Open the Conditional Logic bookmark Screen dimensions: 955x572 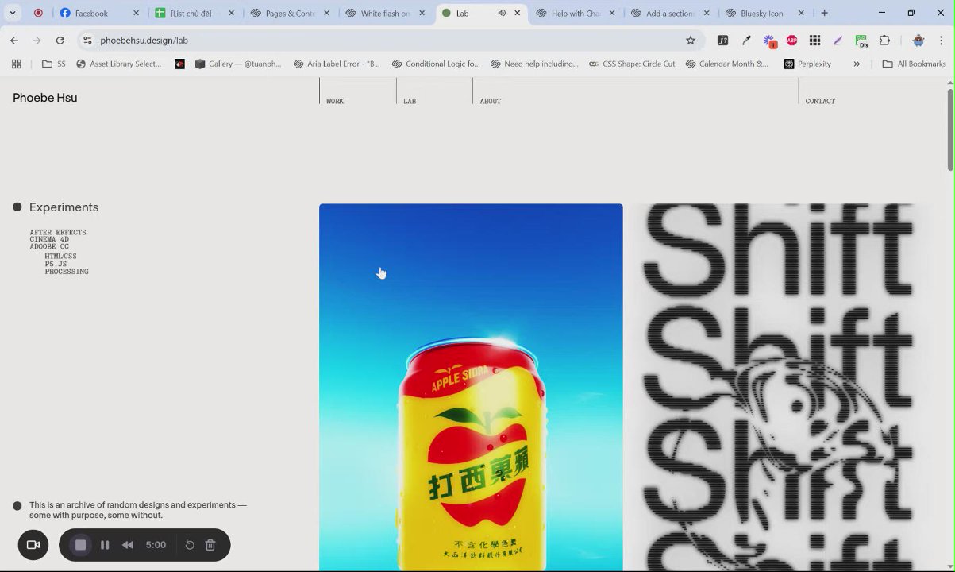(x=435, y=64)
